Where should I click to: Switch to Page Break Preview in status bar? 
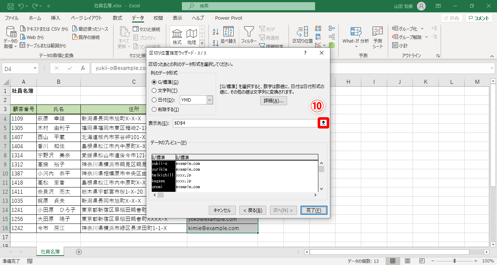click(x=422, y=261)
